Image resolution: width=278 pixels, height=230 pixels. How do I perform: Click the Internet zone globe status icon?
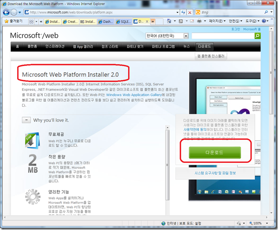click(163, 223)
